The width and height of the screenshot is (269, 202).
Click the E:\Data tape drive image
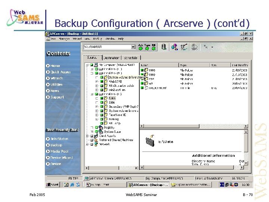tap(150, 141)
